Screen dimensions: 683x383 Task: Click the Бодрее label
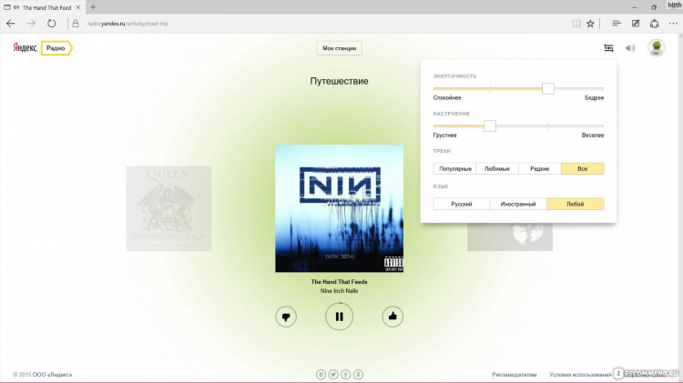pos(594,98)
